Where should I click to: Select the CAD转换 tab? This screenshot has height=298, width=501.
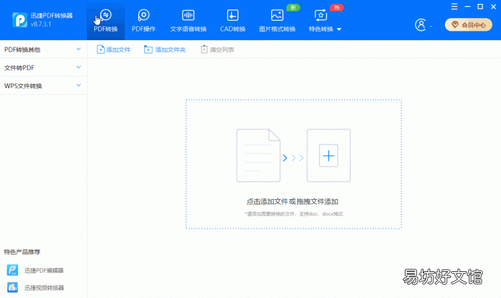pos(232,21)
